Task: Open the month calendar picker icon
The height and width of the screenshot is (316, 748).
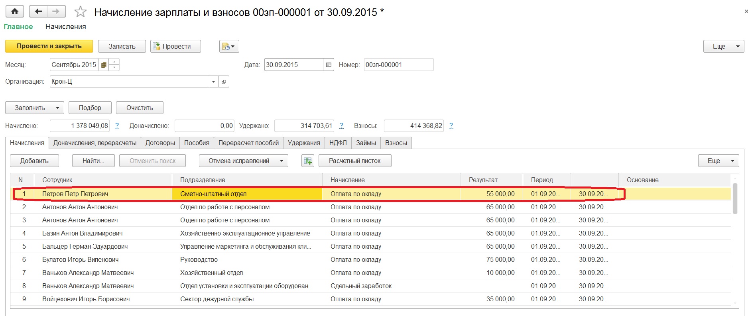Action: pyautogui.click(x=104, y=65)
